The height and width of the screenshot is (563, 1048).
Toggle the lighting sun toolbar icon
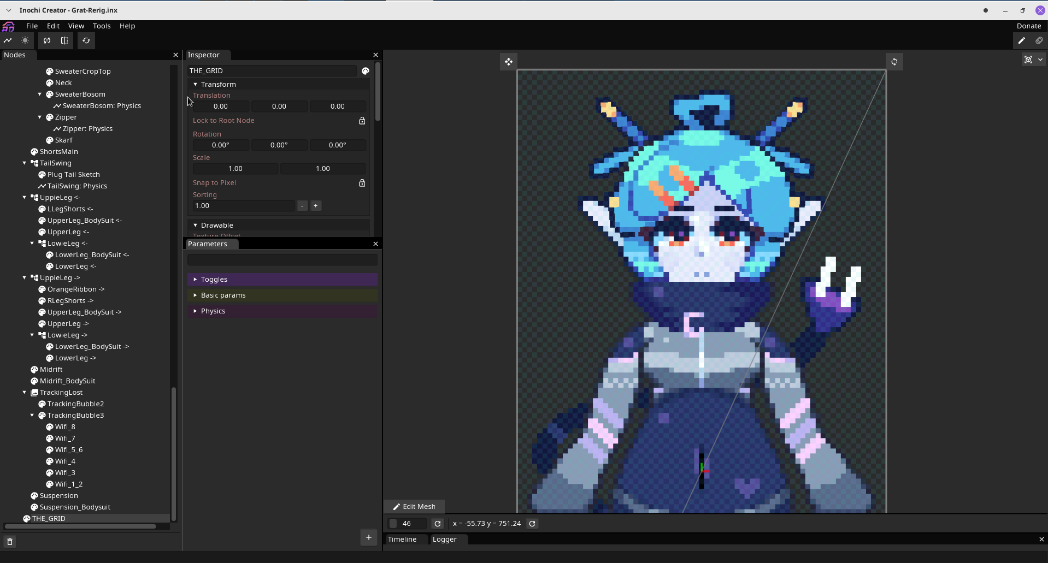coord(25,40)
